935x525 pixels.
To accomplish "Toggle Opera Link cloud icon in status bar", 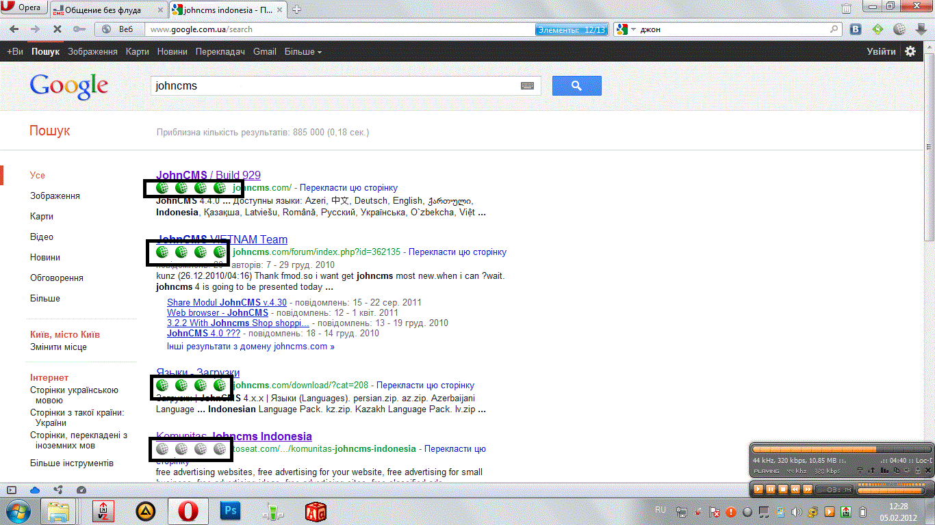I will coord(35,489).
